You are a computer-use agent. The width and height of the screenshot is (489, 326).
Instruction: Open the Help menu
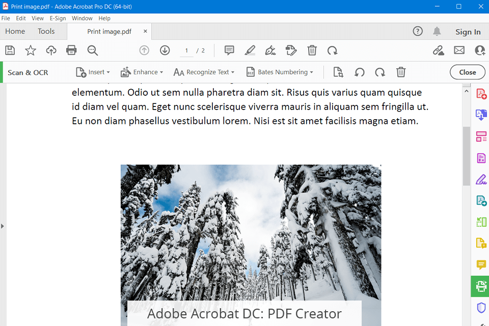(x=104, y=18)
